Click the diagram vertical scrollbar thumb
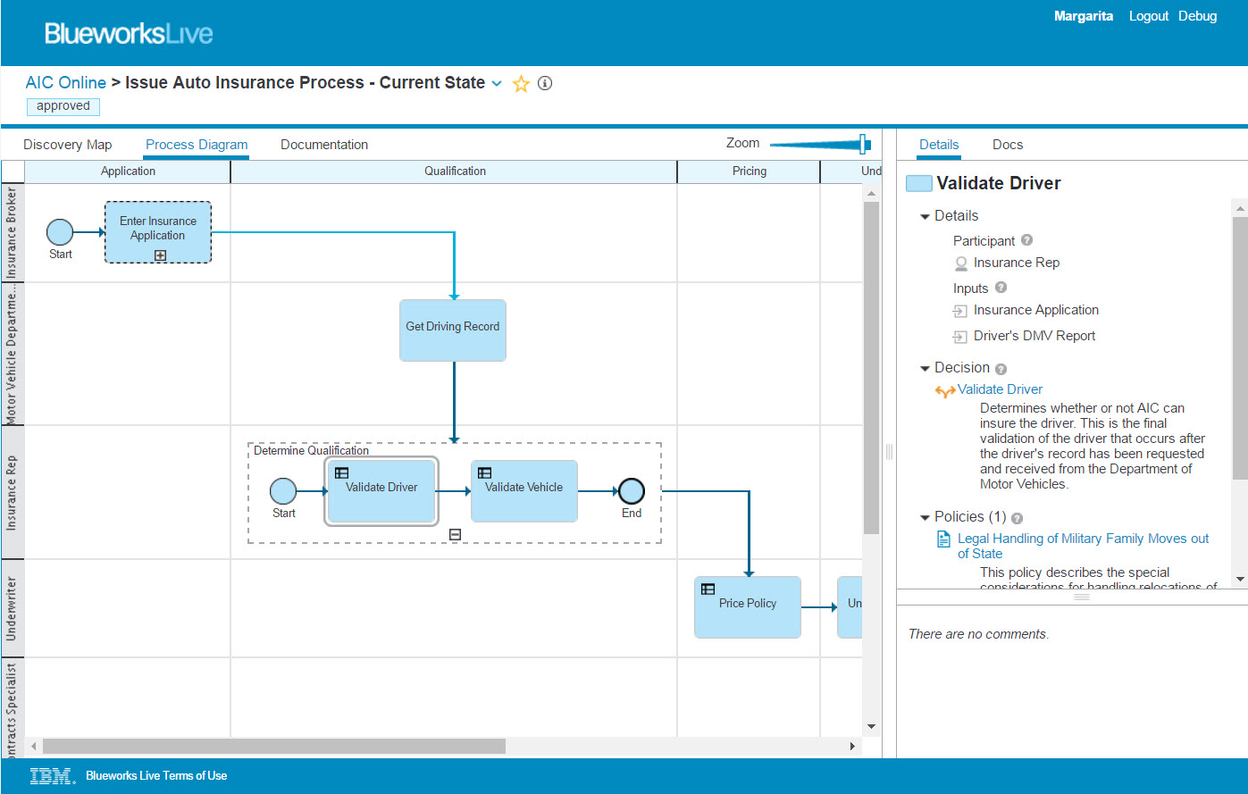Viewport: 1248px width, 794px height. (872, 368)
